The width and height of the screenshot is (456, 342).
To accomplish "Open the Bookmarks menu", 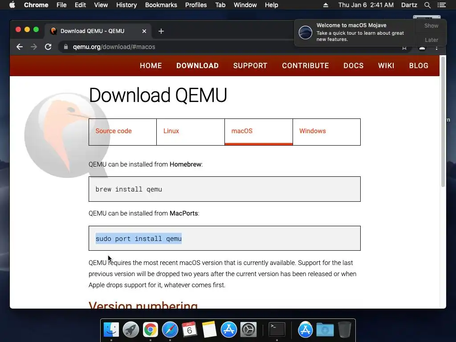I will [161, 5].
